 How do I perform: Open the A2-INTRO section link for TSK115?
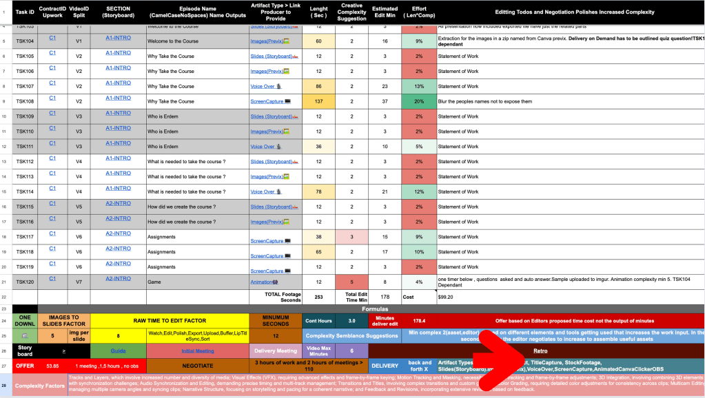point(119,204)
